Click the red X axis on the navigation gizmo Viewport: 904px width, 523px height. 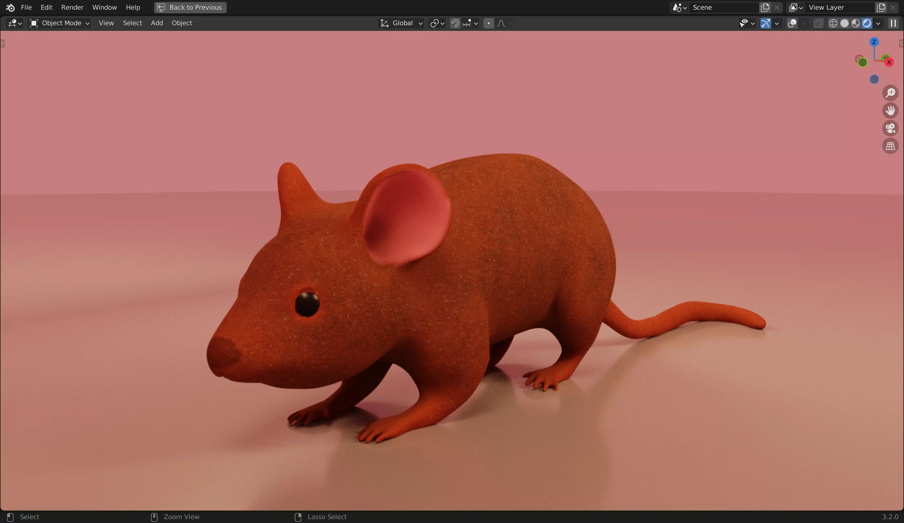889,62
